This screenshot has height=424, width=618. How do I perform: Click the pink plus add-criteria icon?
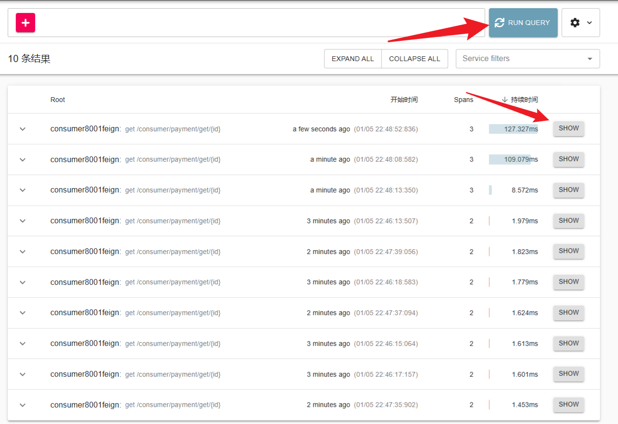(25, 23)
